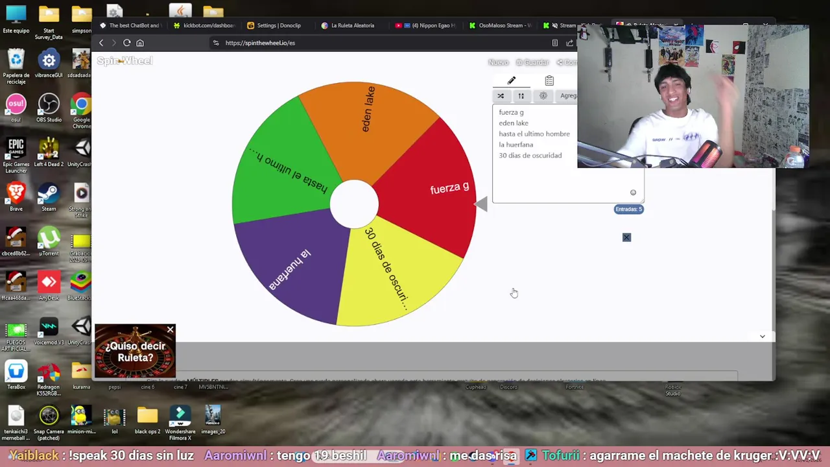Open Papelera de reciclaje desktop icon
830x467 pixels.
pyautogui.click(x=16, y=67)
